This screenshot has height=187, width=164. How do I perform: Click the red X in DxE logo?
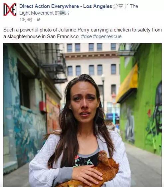(10, 10)
